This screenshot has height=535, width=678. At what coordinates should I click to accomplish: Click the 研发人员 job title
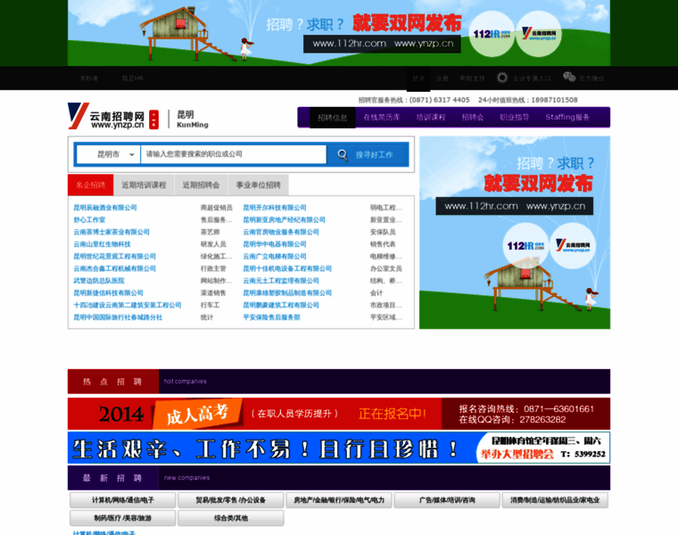213,244
